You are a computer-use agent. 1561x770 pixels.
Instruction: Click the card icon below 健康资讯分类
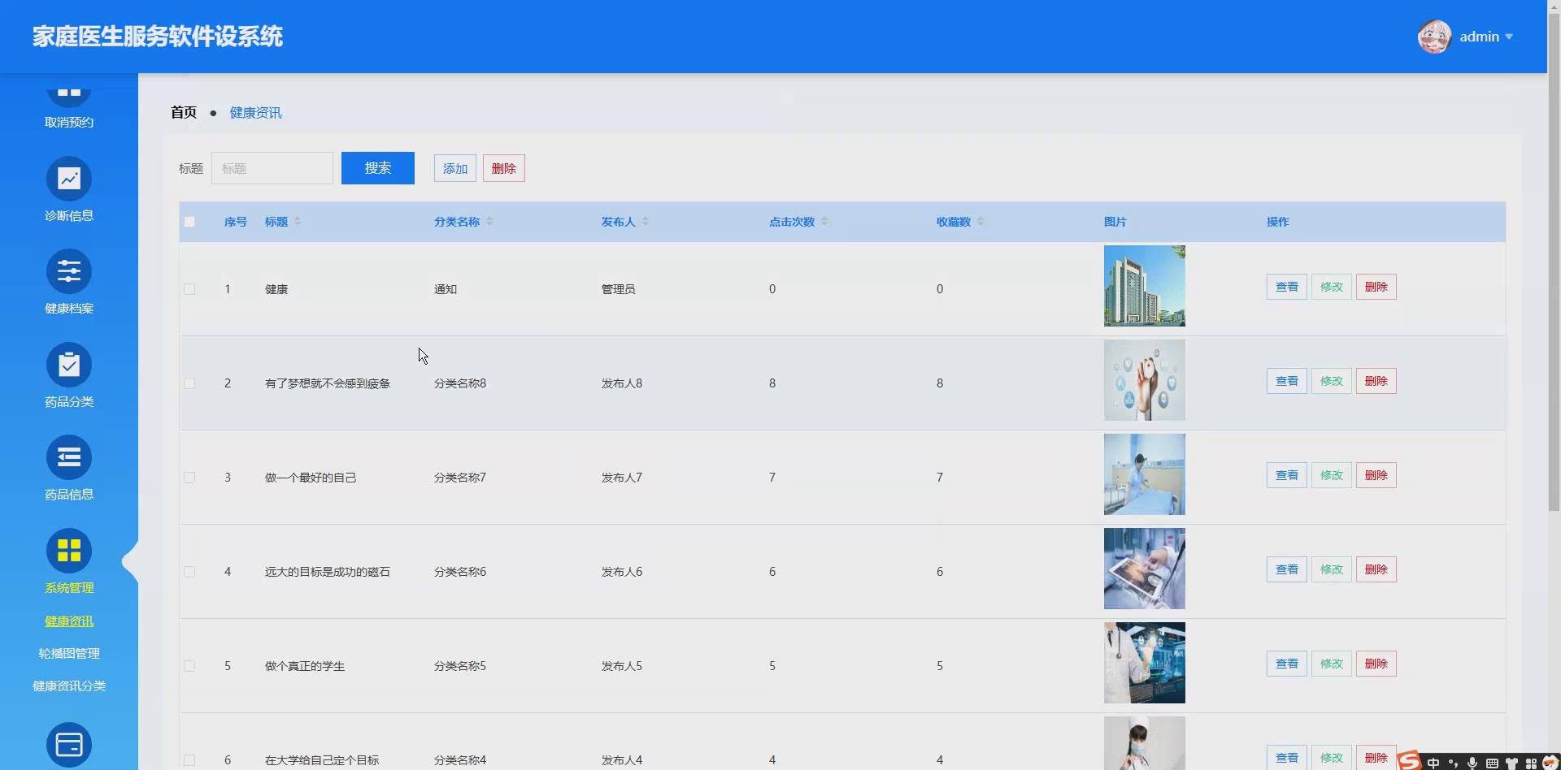point(69,745)
